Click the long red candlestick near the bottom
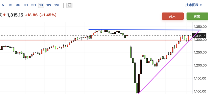This screenshot has height=96, width=208. [139, 83]
